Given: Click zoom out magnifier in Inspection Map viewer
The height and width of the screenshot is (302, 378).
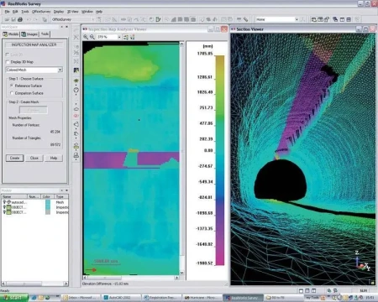Looking at the screenshot, I should tap(92, 37).
